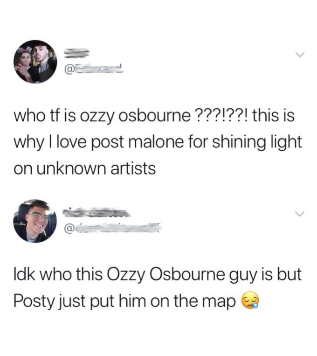Viewport: 317px width, 356px height.
Task: Click the second tweet's blurred display name
Action: point(97,212)
